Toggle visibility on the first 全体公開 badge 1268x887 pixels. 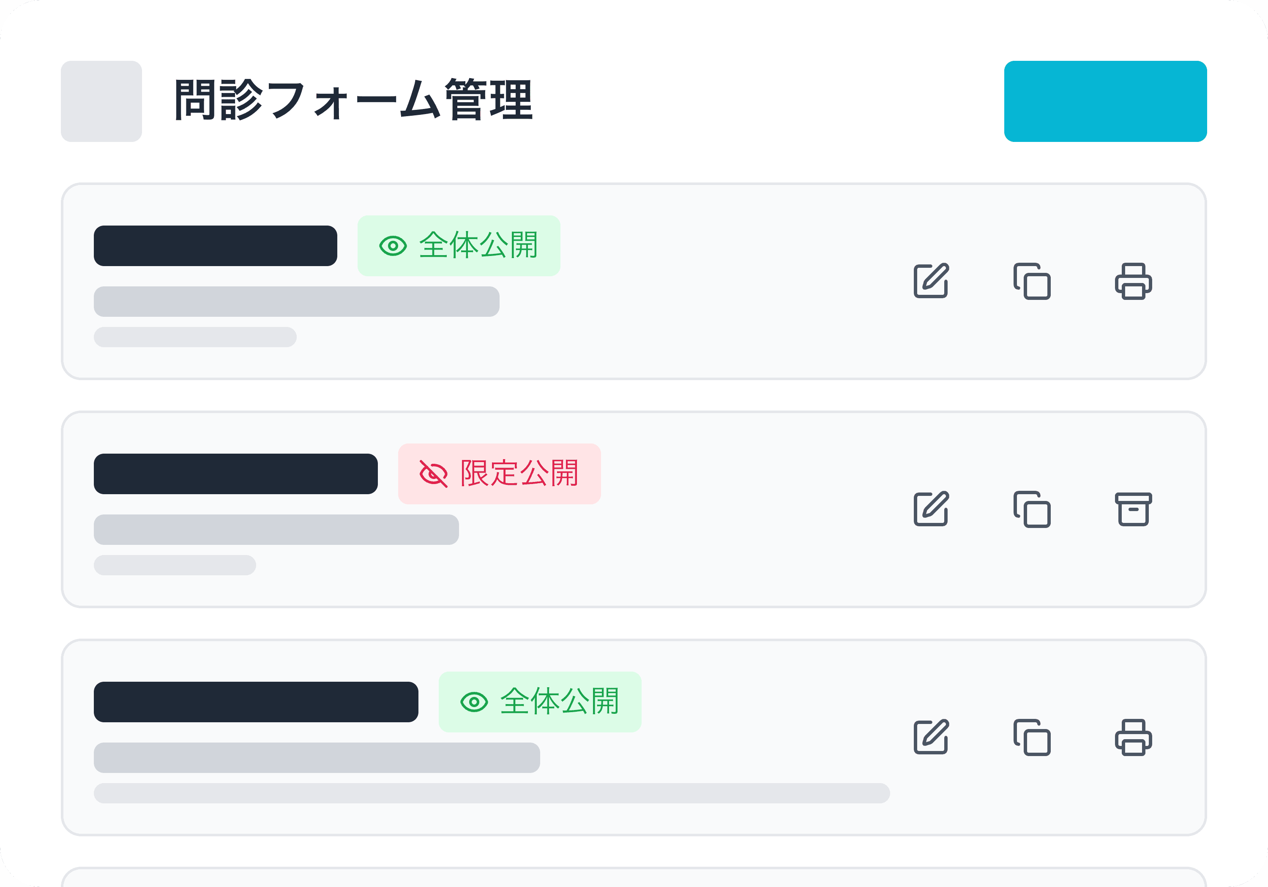click(x=393, y=247)
